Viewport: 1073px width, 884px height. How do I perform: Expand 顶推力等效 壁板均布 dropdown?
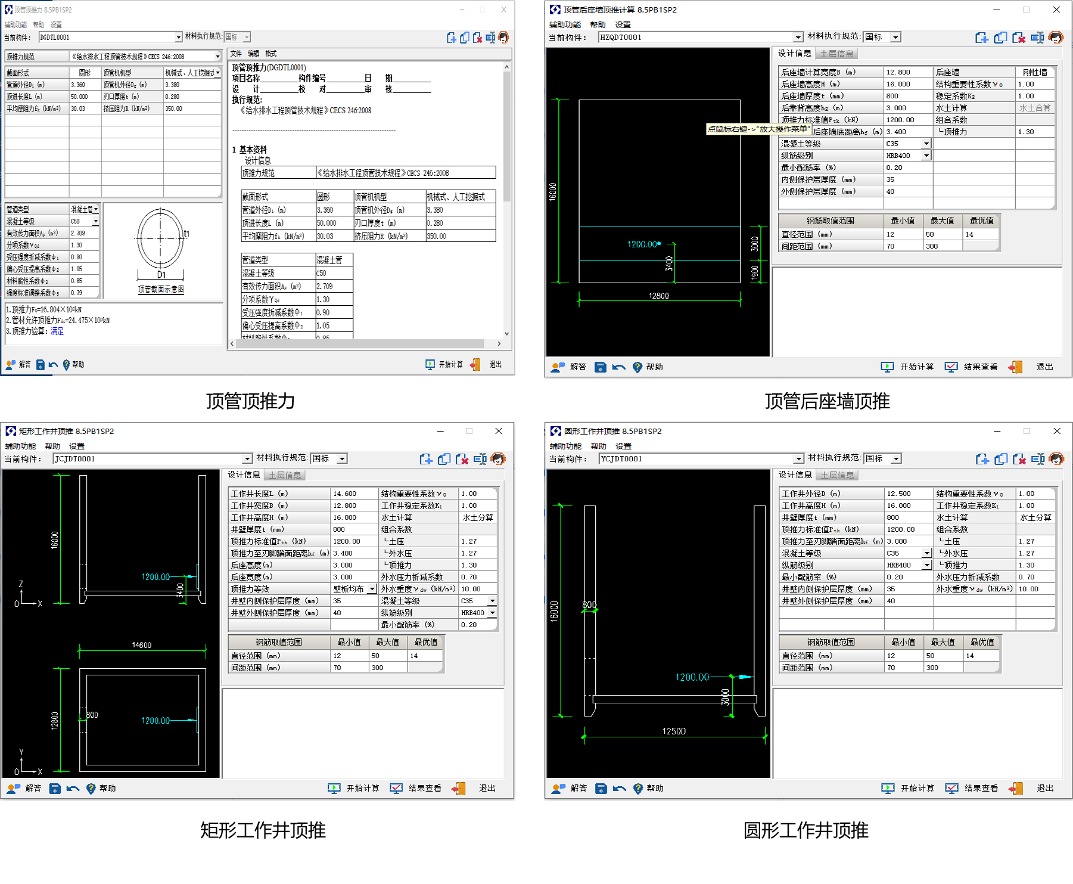[372, 589]
